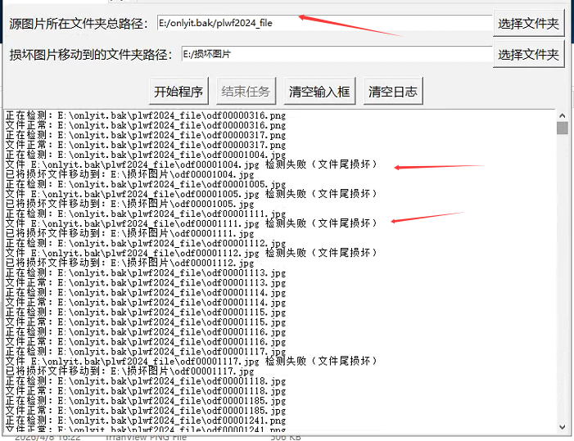Screen dimensions: 574x441
Task: Click the log scrollbar thumb
Action: 562,128
